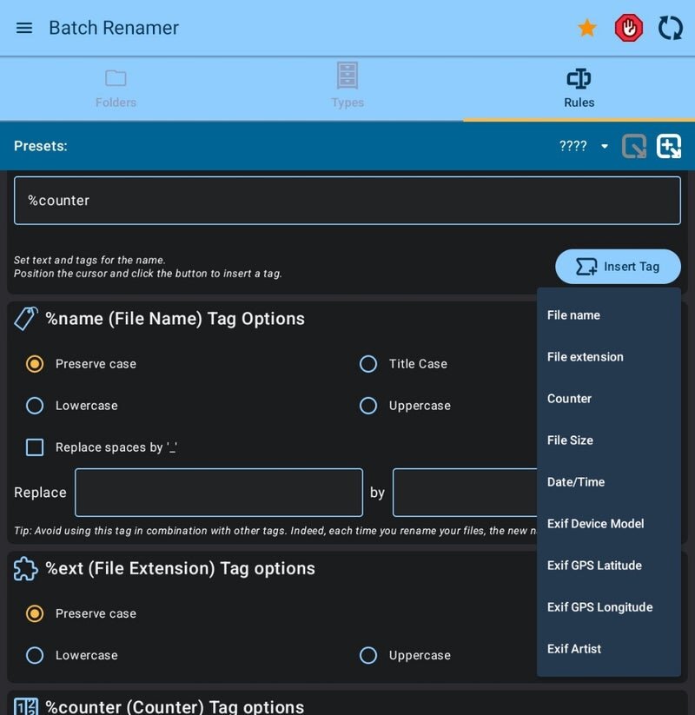Click the 'Tip: Avoid using this tag' text
Screen dimensions: 695x715
275,531
